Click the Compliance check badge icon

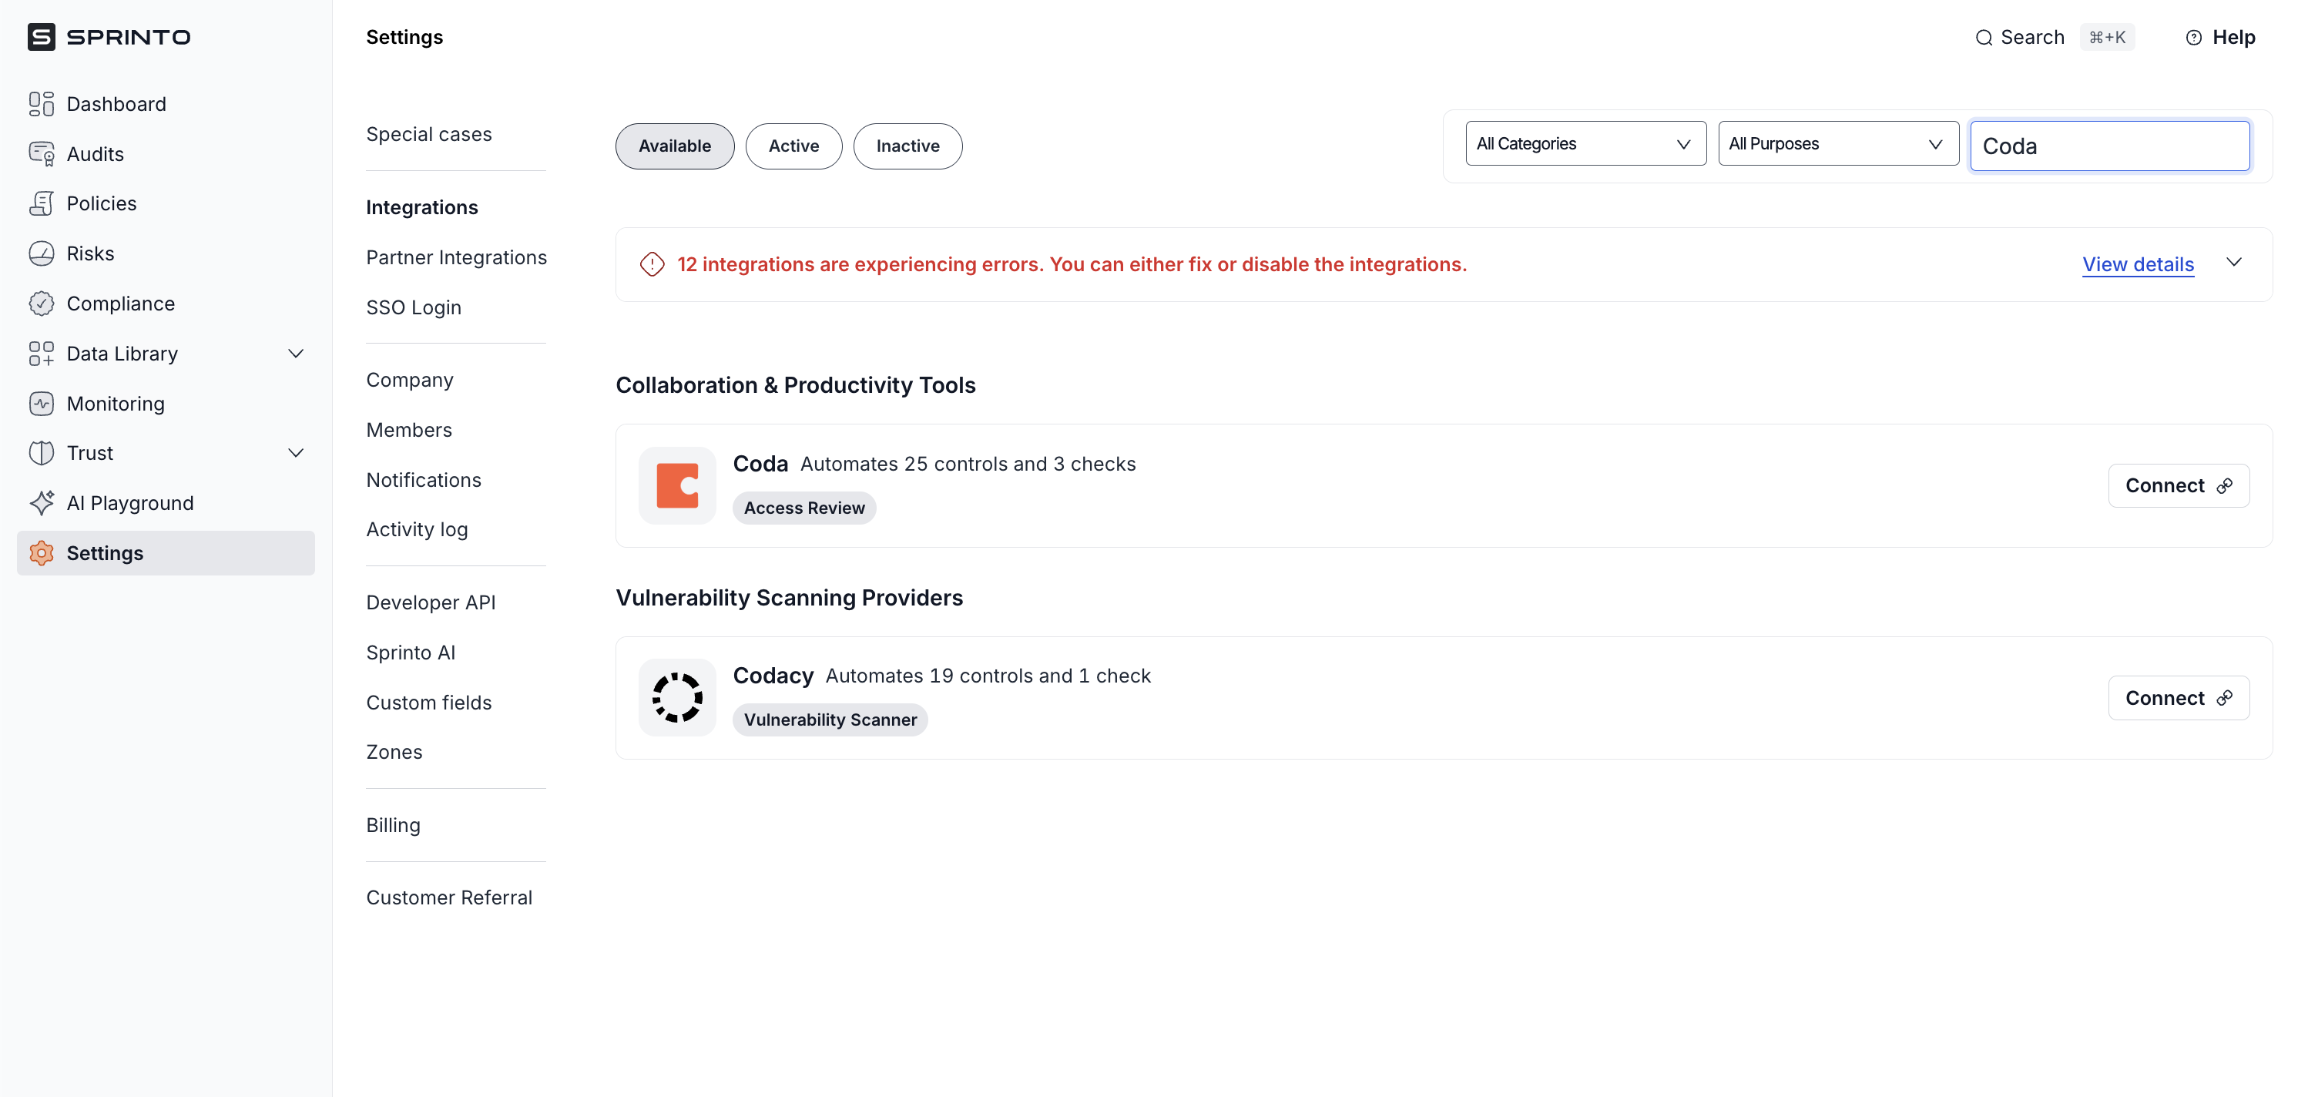(42, 304)
